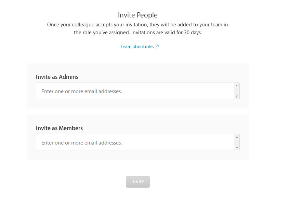289x199 pixels.
Task: Click the Invite as Members label
Action: point(59,128)
